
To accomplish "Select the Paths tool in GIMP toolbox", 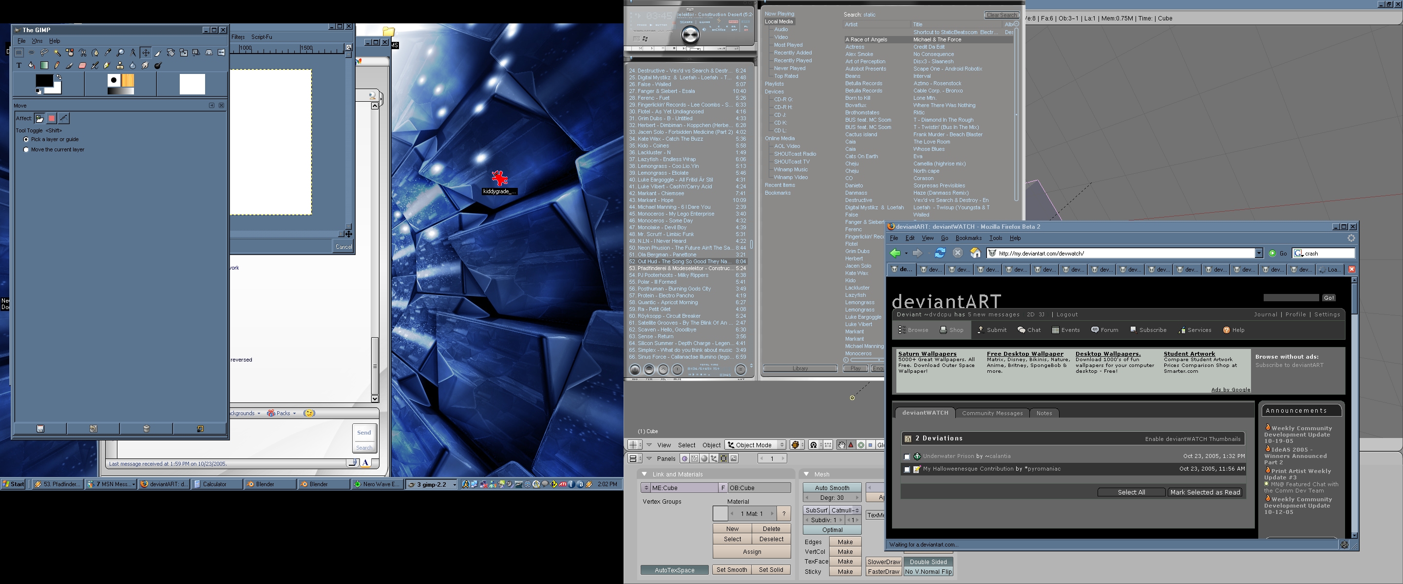I will tap(95, 53).
